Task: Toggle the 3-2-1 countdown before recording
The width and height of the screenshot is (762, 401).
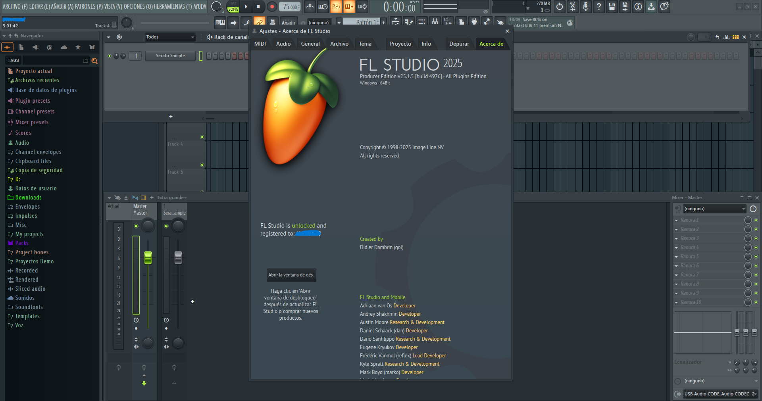Action: tap(336, 6)
